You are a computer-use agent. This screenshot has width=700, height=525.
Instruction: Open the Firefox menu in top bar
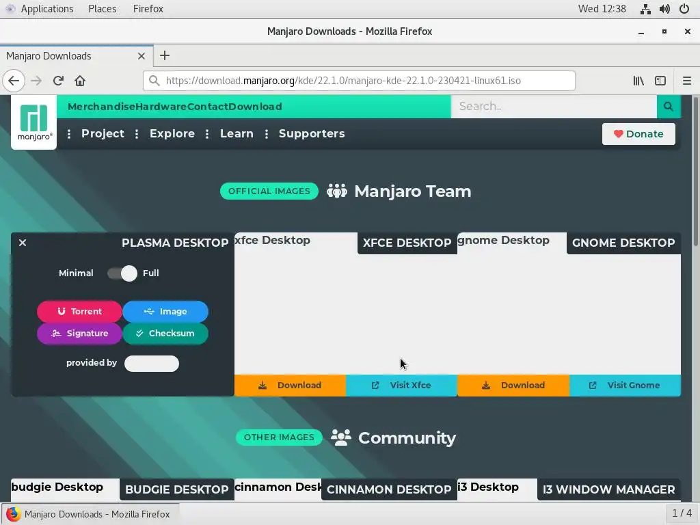pos(148,9)
